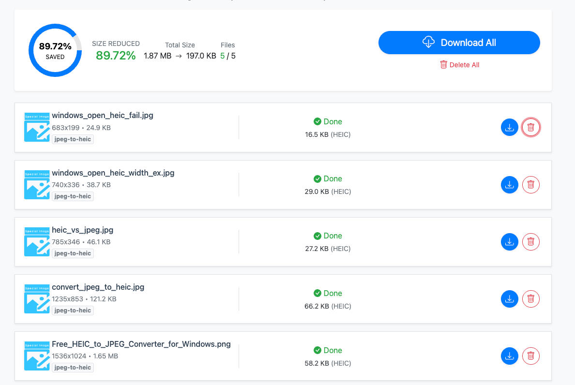
Task: Click the 740x336 • 38.7 KB details
Action: pyautogui.click(x=81, y=185)
